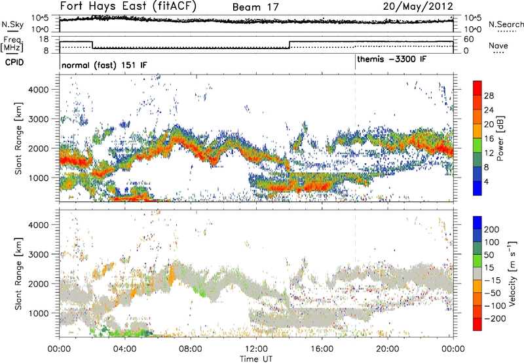Click the 'Fort Hays East (fitACF)' title
The width and height of the screenshot is (524, 363).
pyautogui.click(x=128, y=7)
